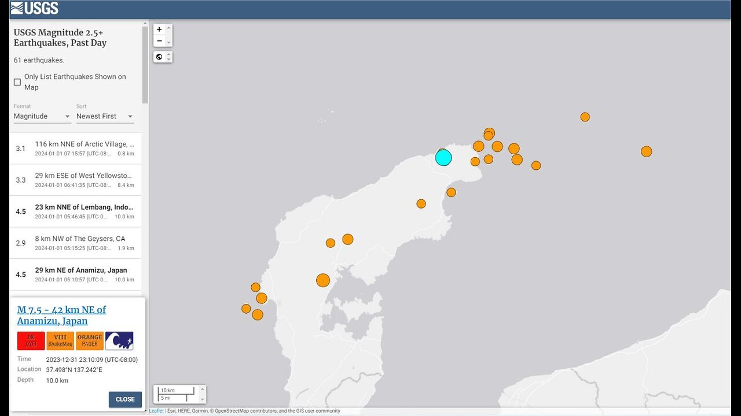The height and width of the screenshot is (416, 741).
Task: Open the red DYFI intensity IX badge
Action: click(31, 341)
